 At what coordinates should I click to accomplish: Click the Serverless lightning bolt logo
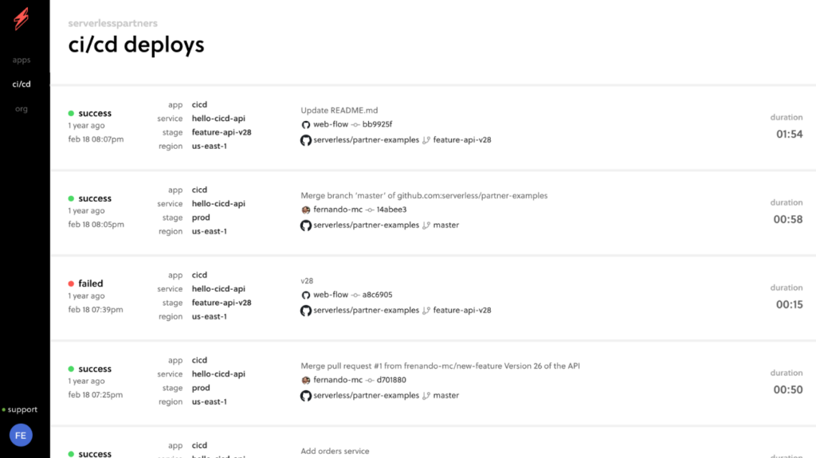click(x=21, y=18)
